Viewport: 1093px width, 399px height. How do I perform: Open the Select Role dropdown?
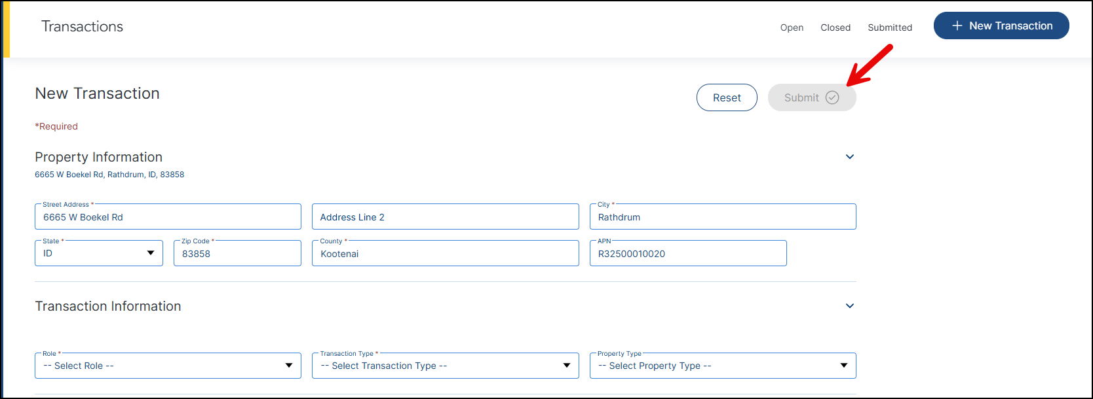pos(168,366)
